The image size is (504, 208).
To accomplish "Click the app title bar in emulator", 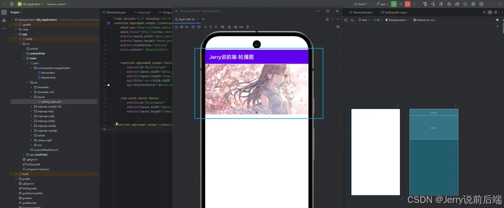I will point(257,57).
